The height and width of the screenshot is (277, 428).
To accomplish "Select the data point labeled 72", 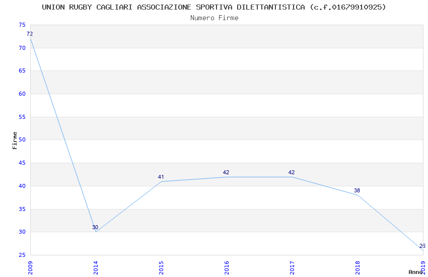I will coord(30,39).
